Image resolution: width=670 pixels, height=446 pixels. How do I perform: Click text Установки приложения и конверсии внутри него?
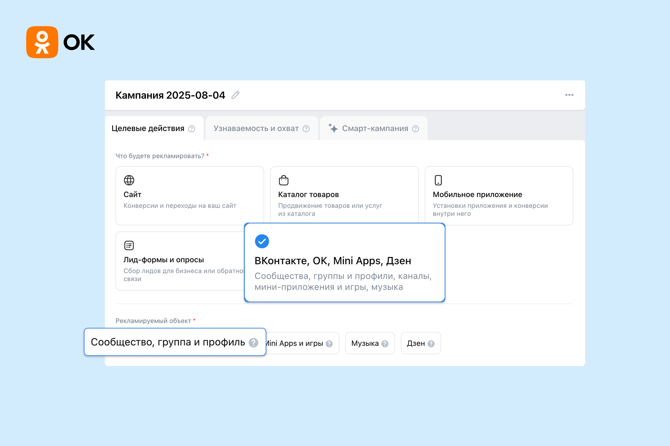[x=490, y=210]
